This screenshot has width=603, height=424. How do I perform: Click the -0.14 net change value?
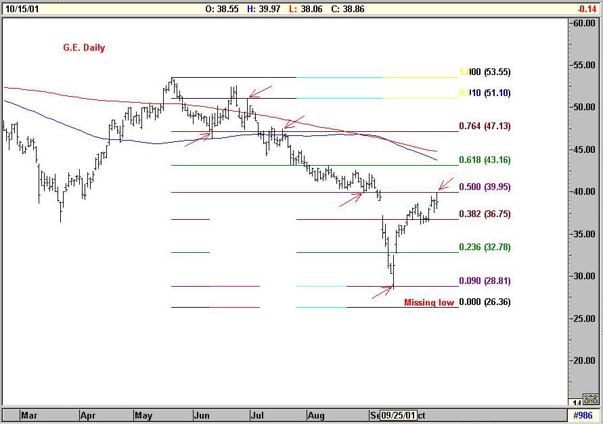click(x=587, y=9)
